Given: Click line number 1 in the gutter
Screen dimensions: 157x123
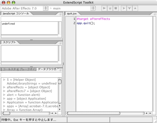Looking at the screenshot, I should [x=74, y=19].
